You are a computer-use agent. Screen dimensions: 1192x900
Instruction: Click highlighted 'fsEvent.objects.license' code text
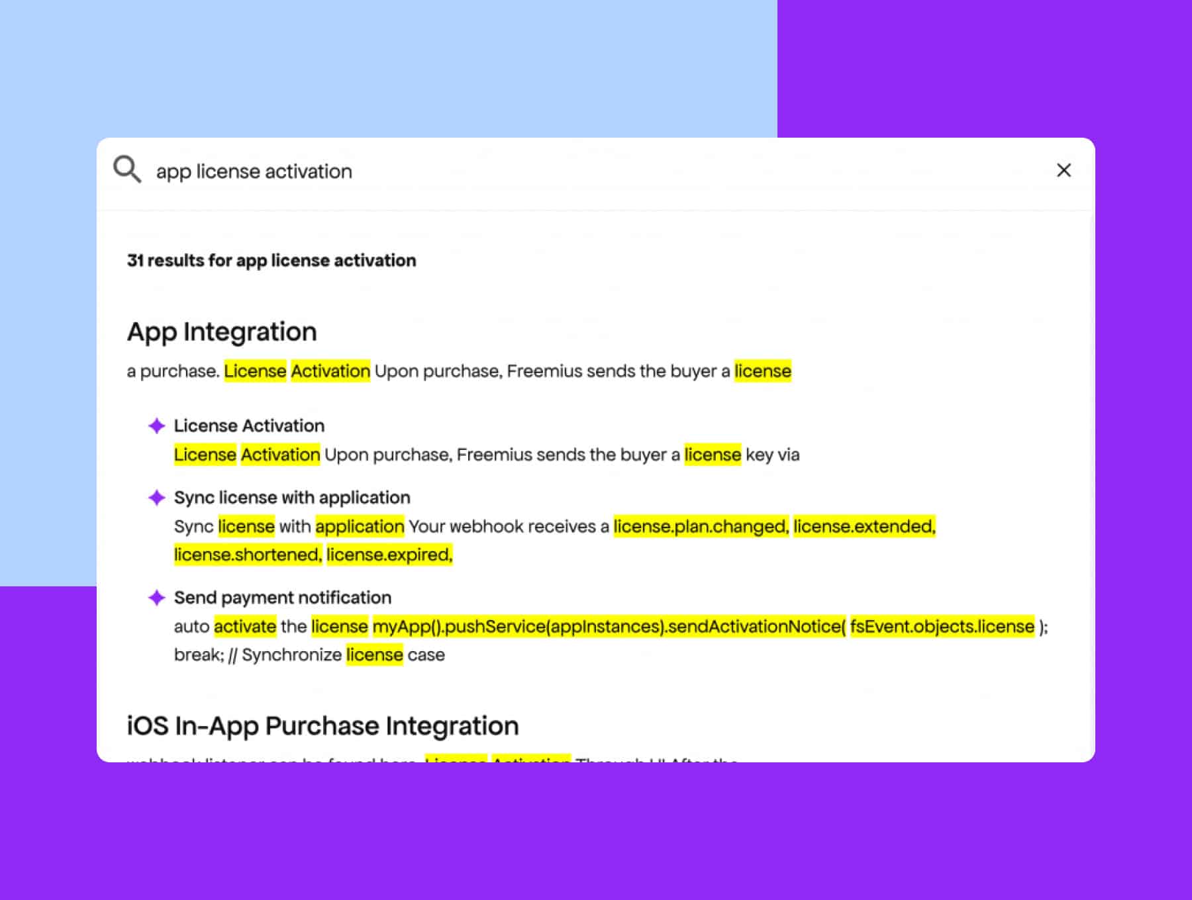[942, 627]
